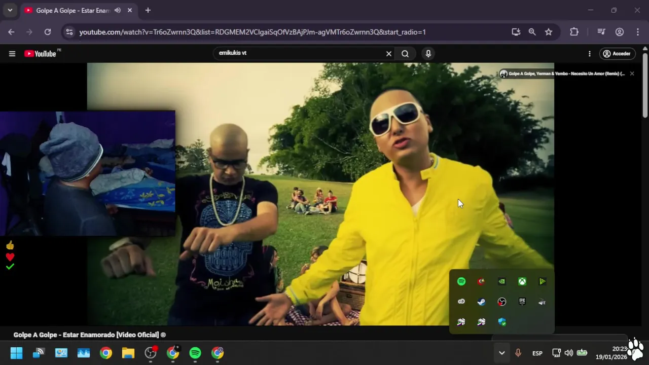Install app icon in address bar
Image resolution: width=649 pixels, height=365 pixels.
click(516, 32)
